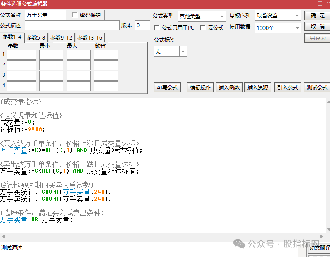Image resolution: width=330 pixels, height=257 pixels.
Task: Click the 万手卖统计:=COUNT line
Action: [x=56, y=199]
